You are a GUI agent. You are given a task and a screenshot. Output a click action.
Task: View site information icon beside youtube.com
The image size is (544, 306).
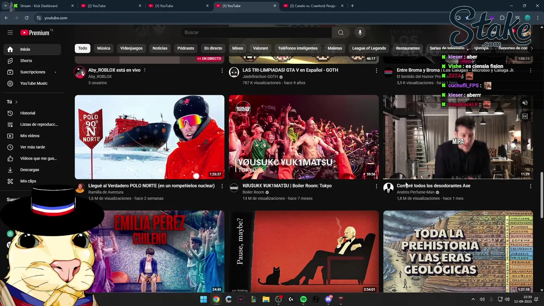coord(39,18)
